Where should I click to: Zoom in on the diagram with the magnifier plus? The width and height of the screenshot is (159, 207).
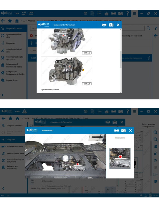[x=156, y=132]
